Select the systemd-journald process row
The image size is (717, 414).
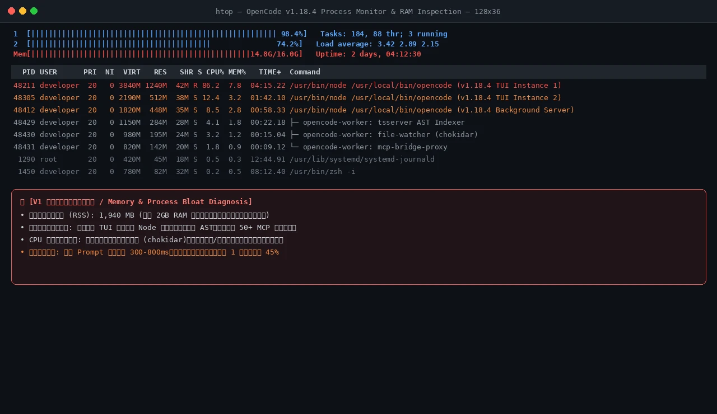[358, 159]
